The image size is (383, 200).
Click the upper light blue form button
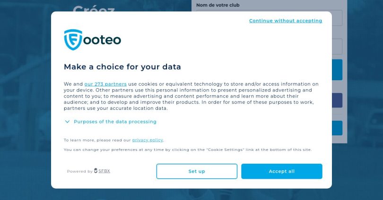click(x=337, y=70)
